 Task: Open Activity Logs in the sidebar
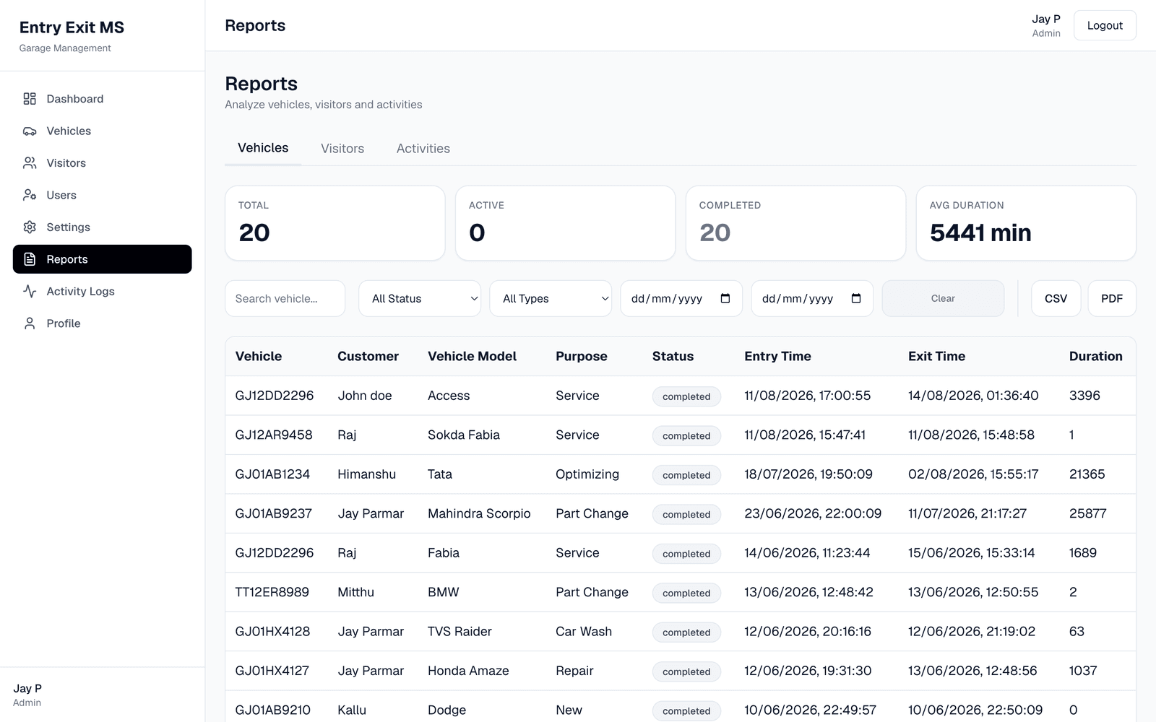click(103, 291)
